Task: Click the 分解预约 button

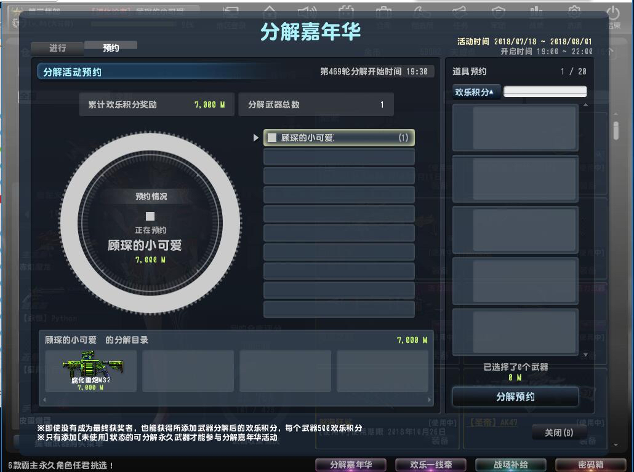Action: click(515, 396)
